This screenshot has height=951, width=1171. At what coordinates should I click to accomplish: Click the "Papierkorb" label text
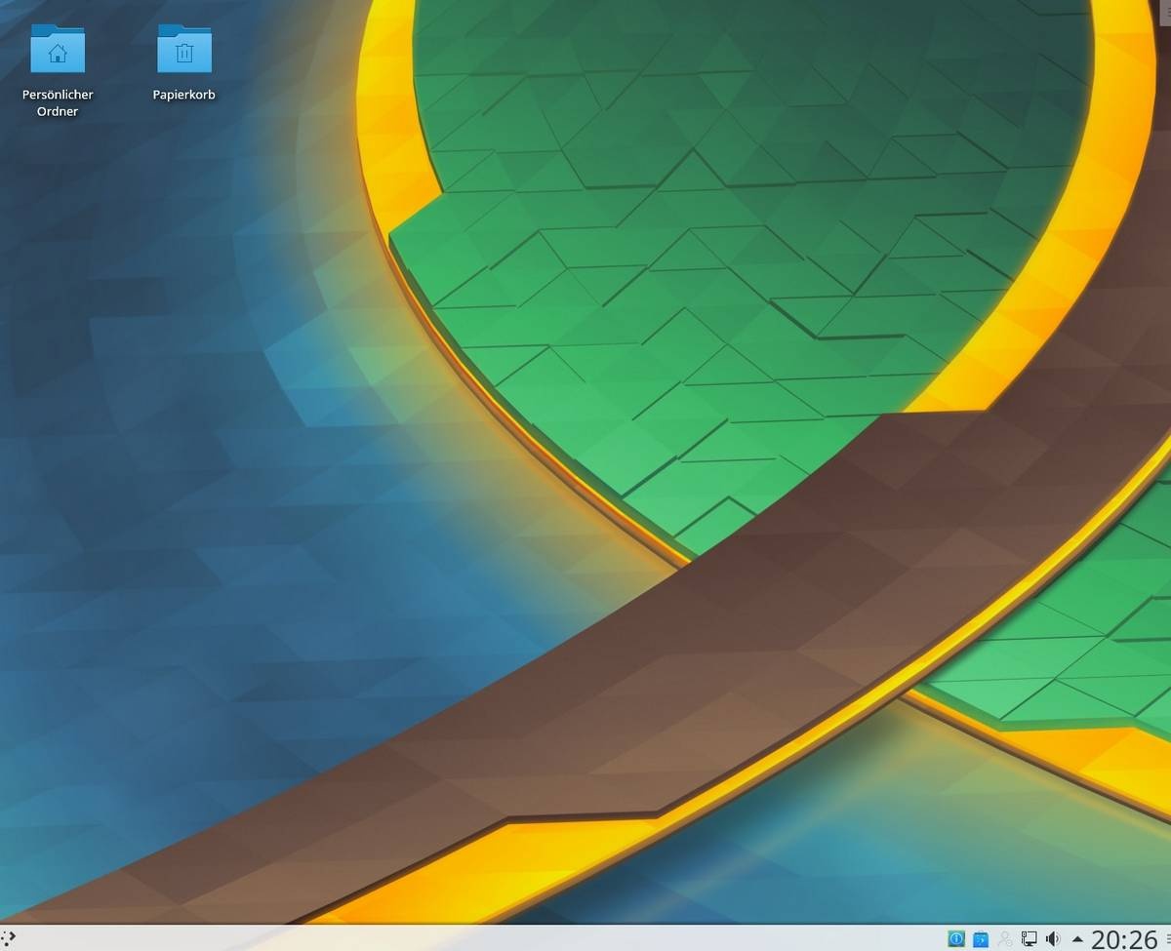pyautogui.click(x=184, y=95)
